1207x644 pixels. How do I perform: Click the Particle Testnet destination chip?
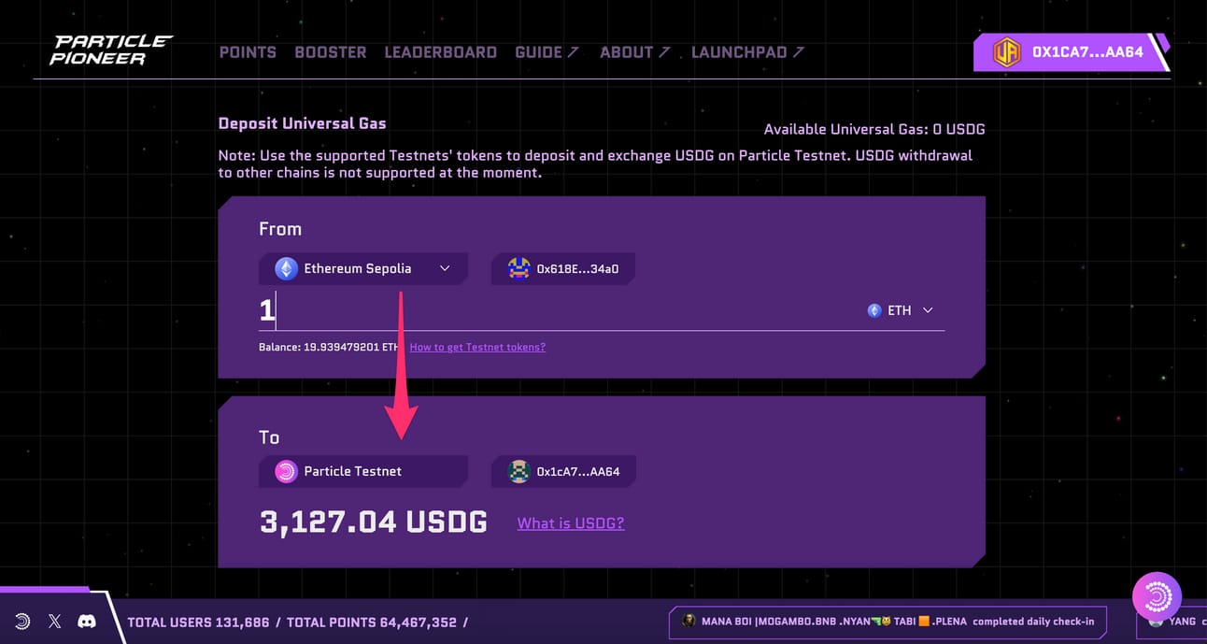pos(363,471)
